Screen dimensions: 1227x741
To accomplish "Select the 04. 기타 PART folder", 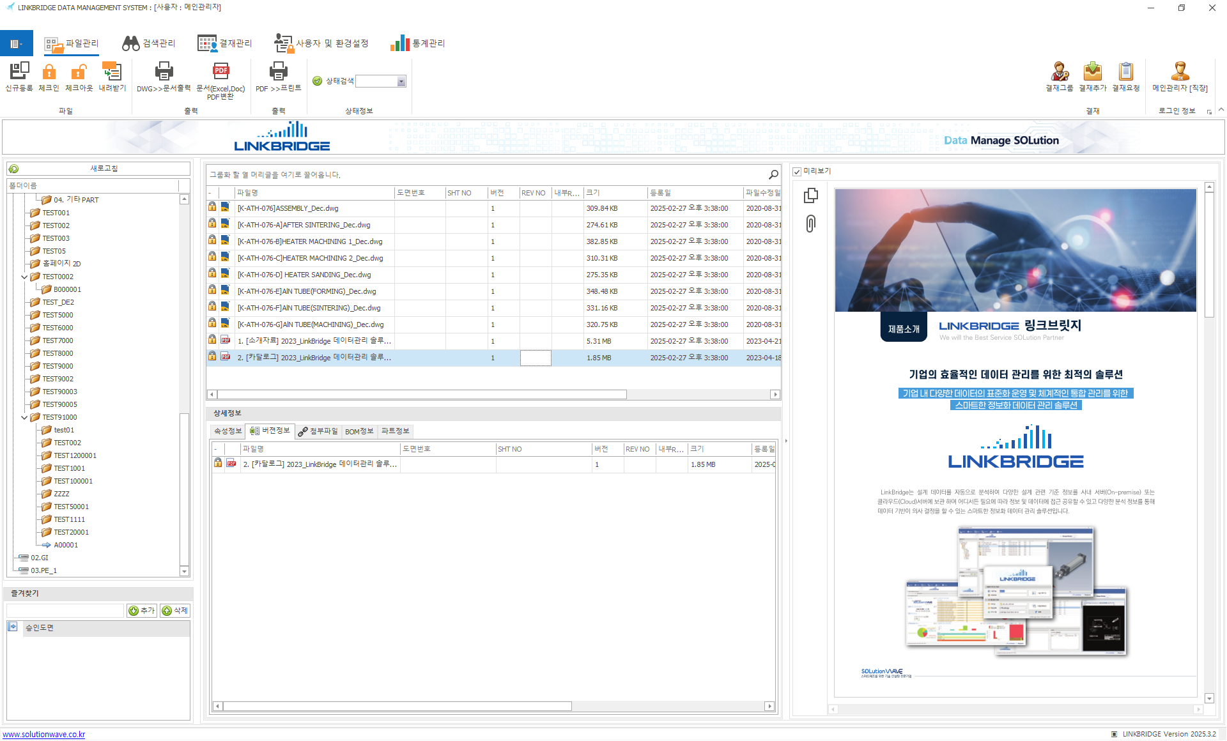I will 76,200.
